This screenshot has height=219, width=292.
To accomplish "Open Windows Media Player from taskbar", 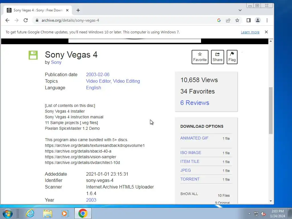I will (65, 213).
